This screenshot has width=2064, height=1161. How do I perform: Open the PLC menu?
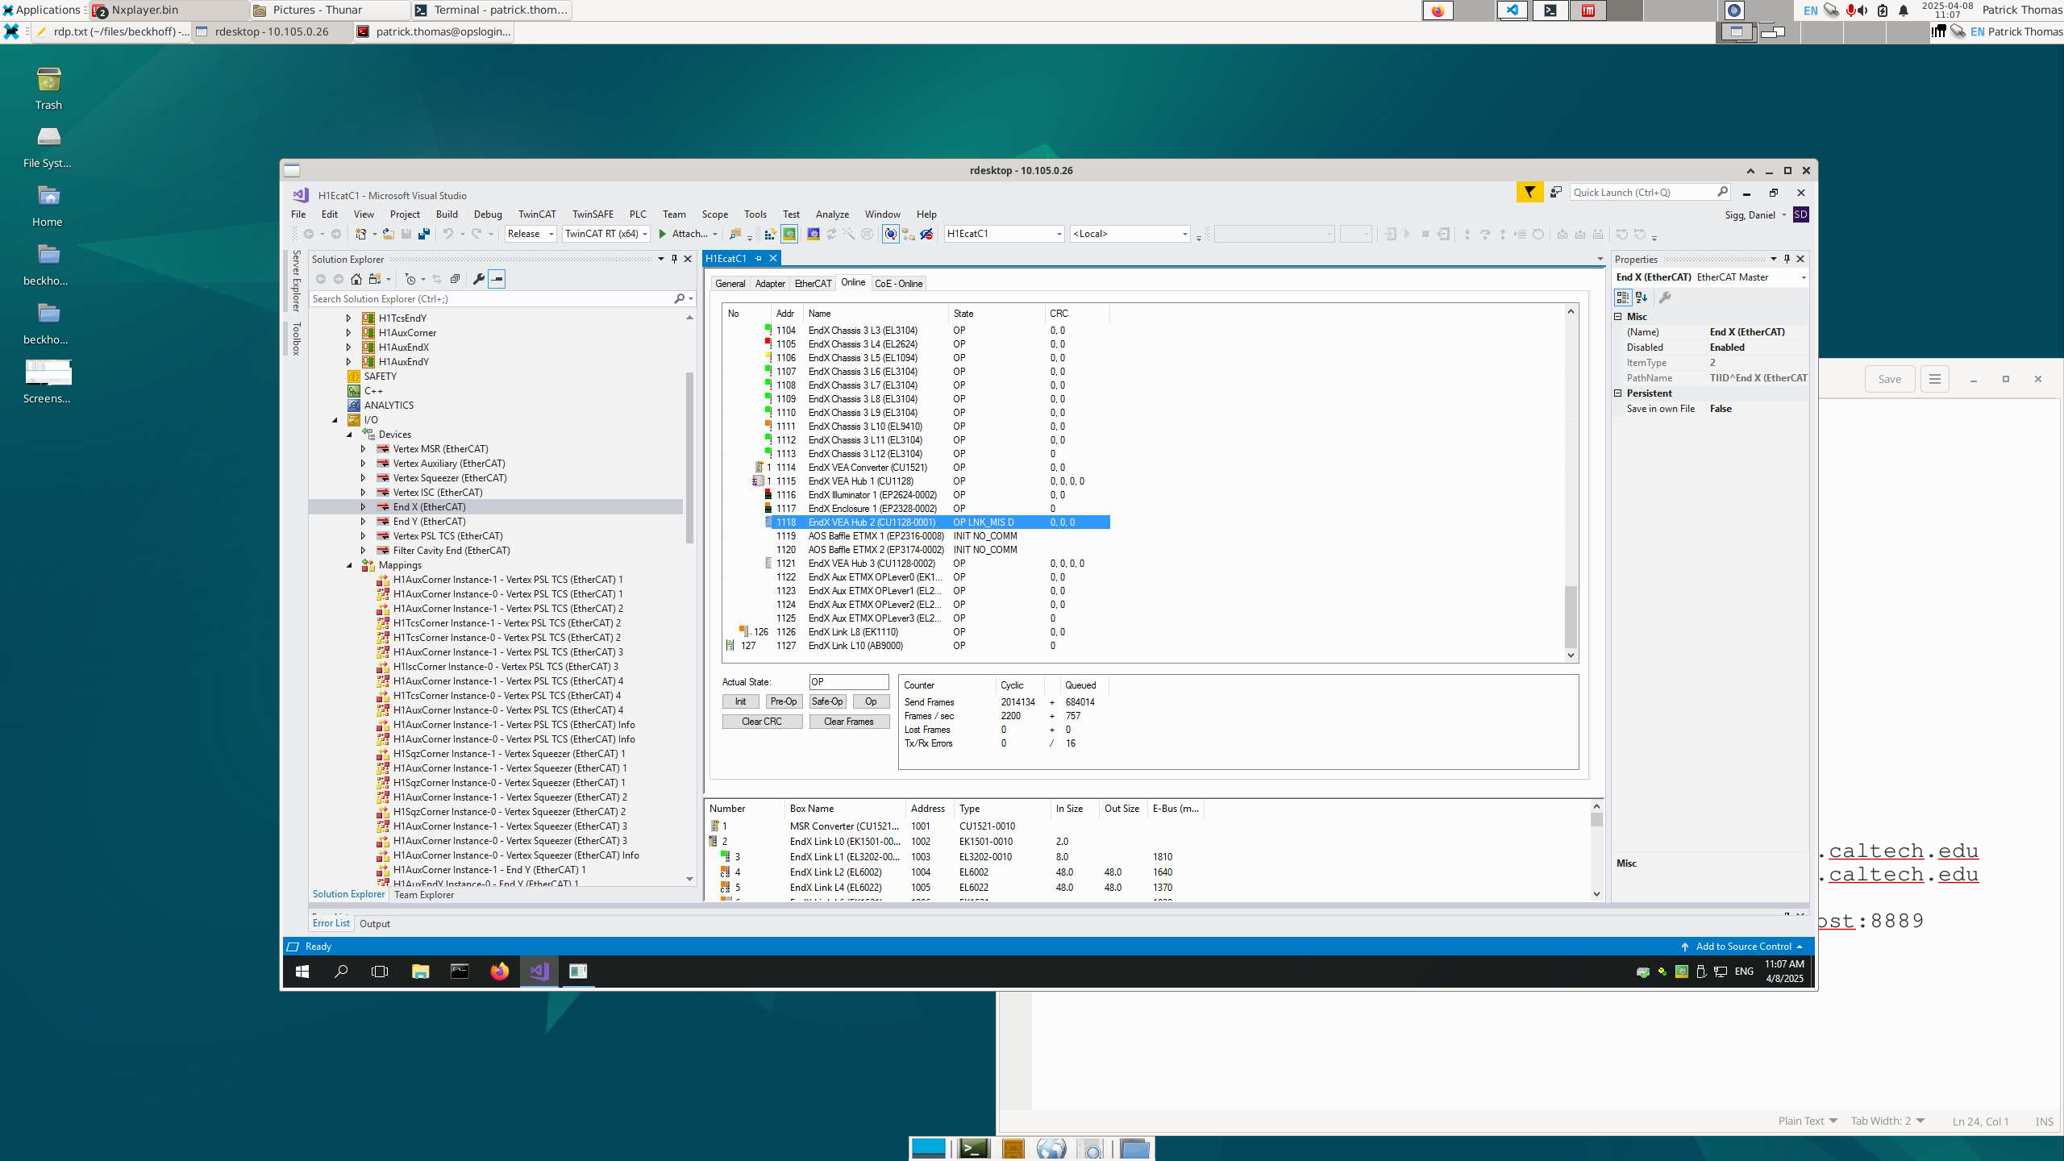[x=638, y=214]
